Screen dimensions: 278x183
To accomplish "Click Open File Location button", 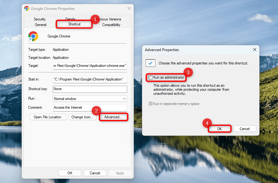I will click(47, 117).
